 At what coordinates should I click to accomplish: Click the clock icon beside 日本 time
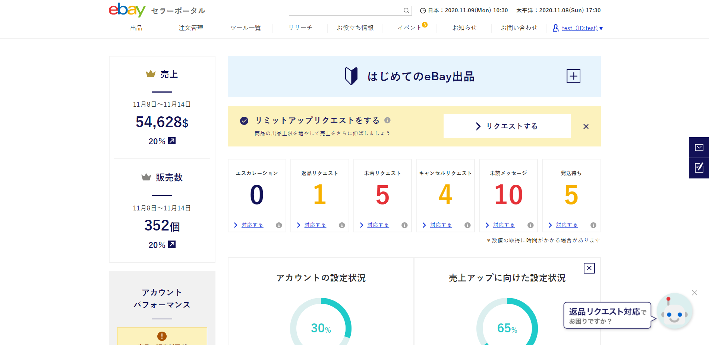(x=423, y=11)
